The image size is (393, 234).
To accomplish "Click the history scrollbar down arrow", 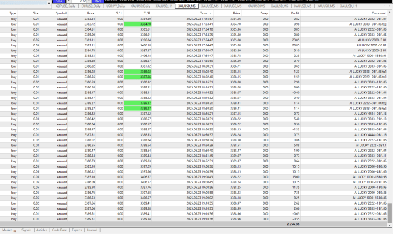I will point(390,225).
